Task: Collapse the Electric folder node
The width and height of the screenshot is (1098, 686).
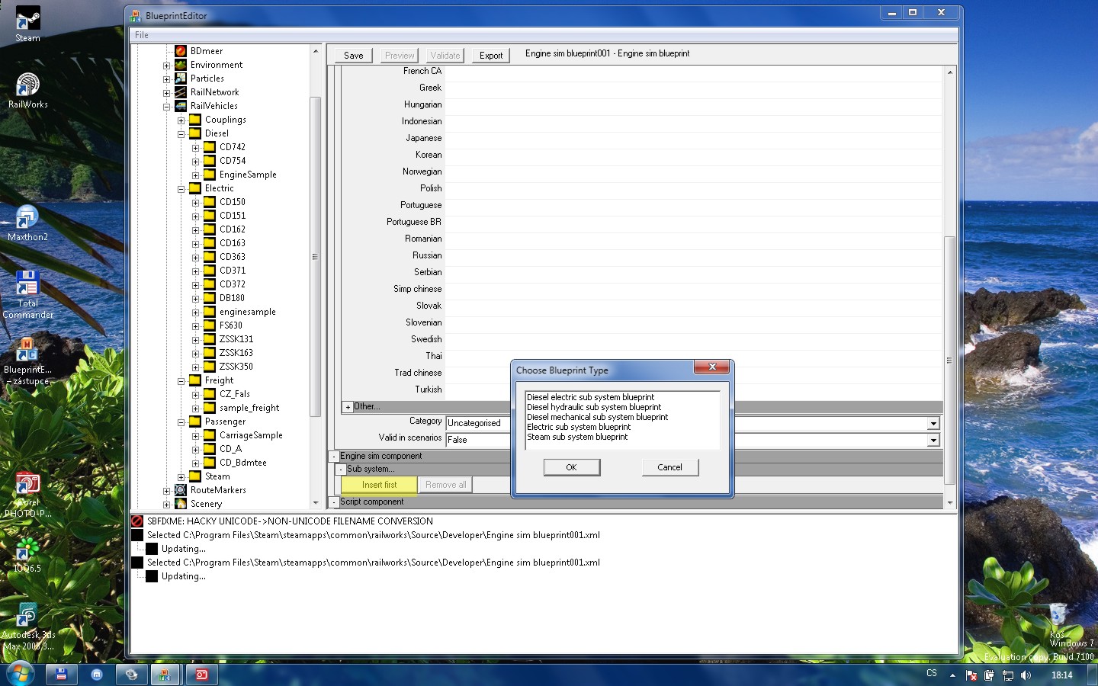Action: [x=181, y=189]
